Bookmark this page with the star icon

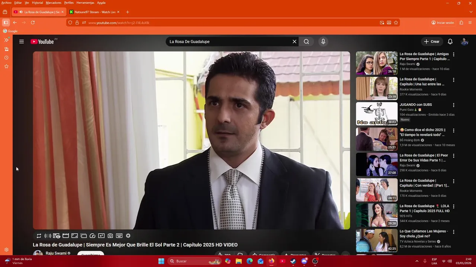[x=396, y=23]
